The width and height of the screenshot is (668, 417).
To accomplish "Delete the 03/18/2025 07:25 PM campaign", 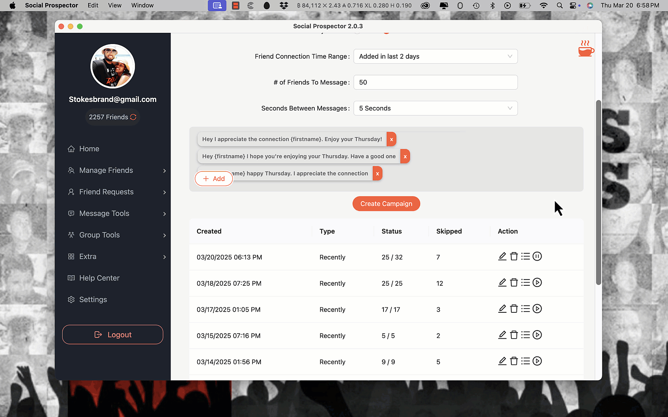I will [x=514, y=283].
